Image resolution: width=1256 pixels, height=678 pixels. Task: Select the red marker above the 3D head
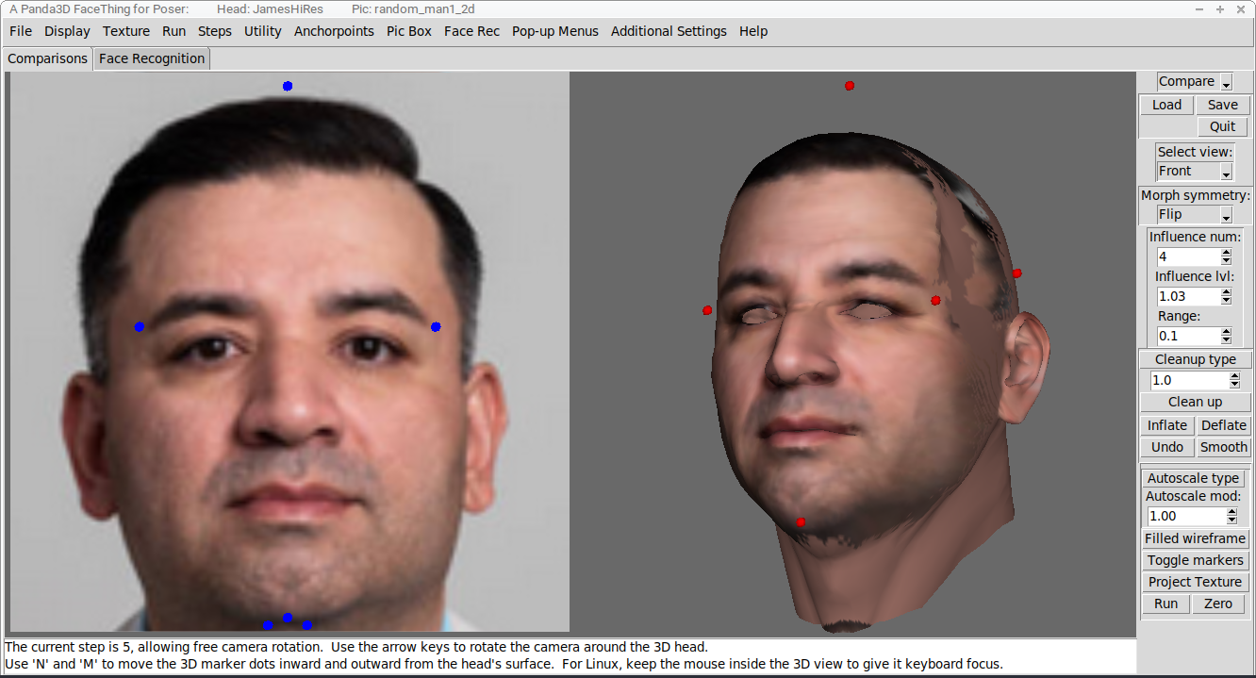click(850, 86)
